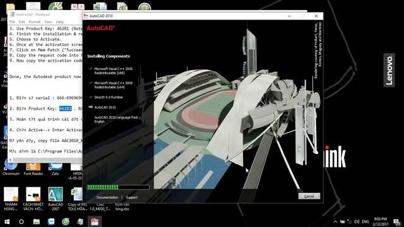Select the green Coc Coc desktop icon at top

[x=56, y=6]
